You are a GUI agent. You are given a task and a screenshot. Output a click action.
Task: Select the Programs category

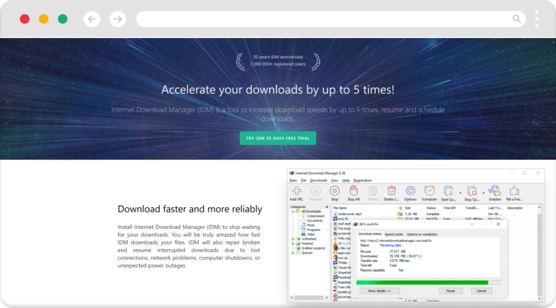313,230
